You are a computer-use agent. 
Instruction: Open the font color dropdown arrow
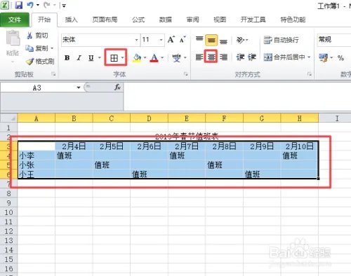[x=162, y=57]
